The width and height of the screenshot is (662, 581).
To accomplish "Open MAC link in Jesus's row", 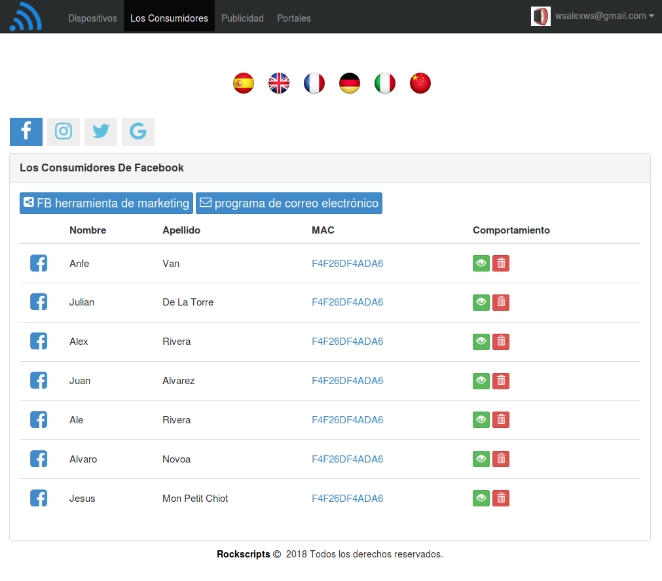I will [x=348, y=499].
